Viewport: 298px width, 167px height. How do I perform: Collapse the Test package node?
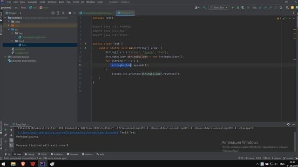(x=13, y=33)
